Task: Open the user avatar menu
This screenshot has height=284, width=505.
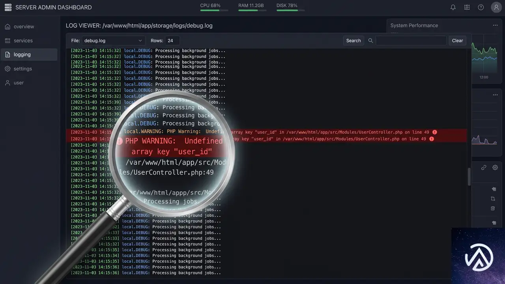Action: point(496,7)
